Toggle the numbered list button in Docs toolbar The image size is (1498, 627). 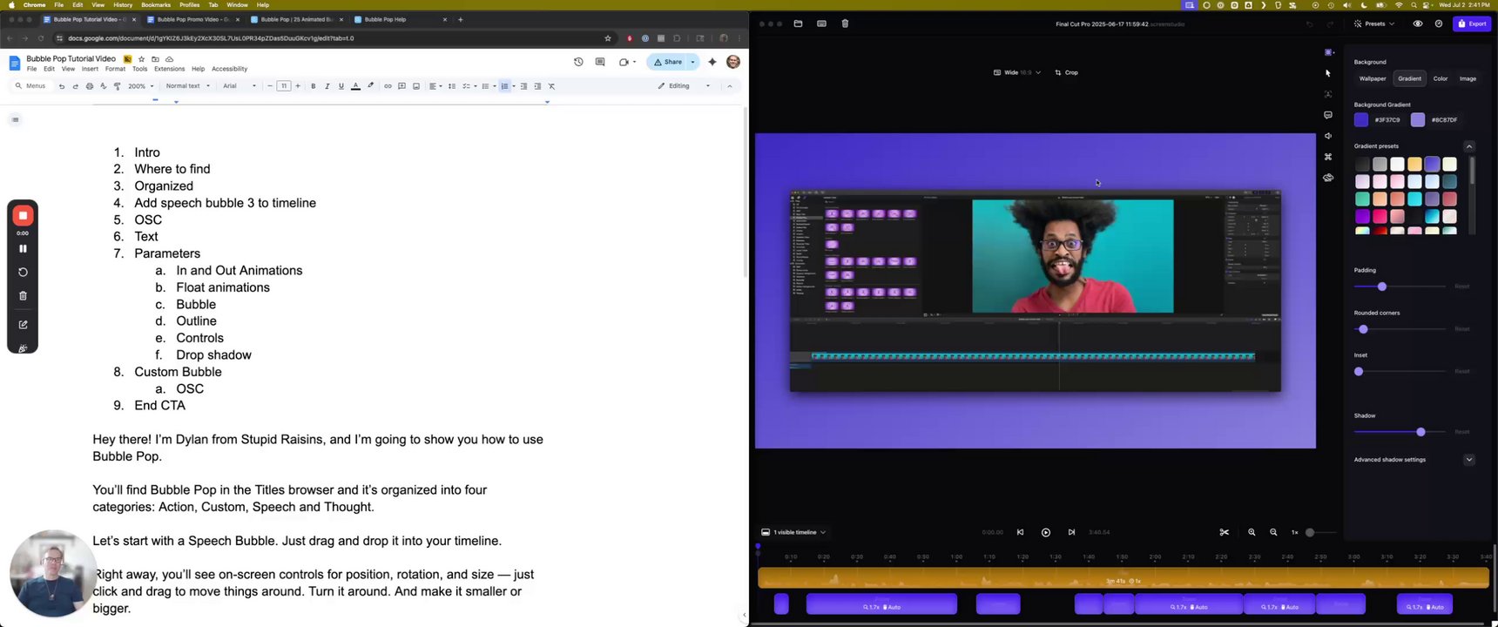504,86
